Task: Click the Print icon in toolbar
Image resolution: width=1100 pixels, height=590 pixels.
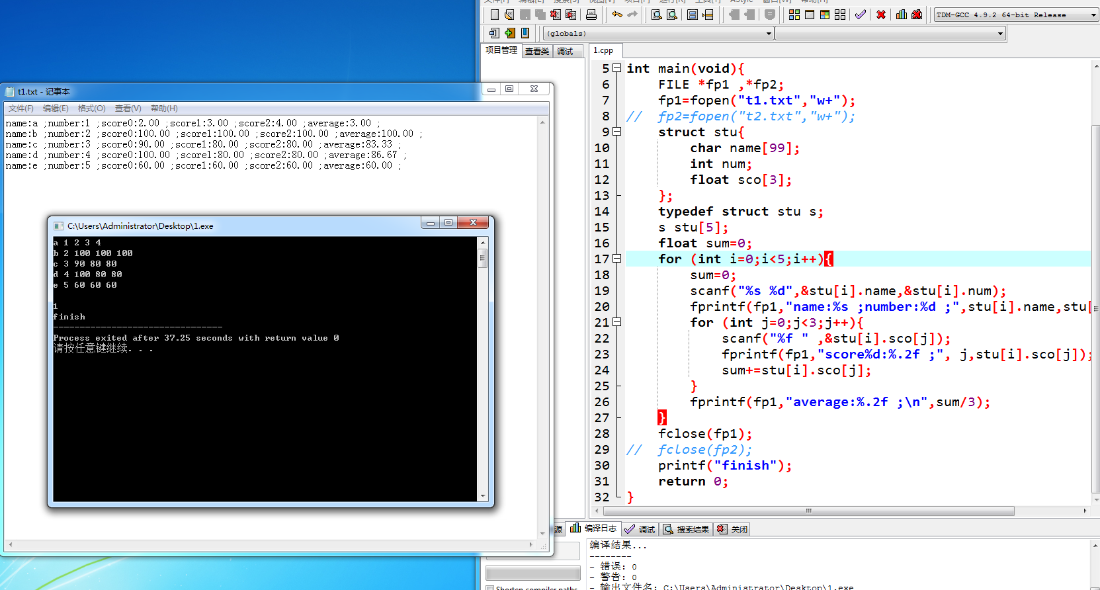Action: point(591,15)
